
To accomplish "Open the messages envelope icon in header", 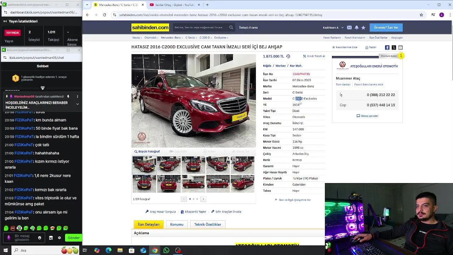I will coord(349,28).
